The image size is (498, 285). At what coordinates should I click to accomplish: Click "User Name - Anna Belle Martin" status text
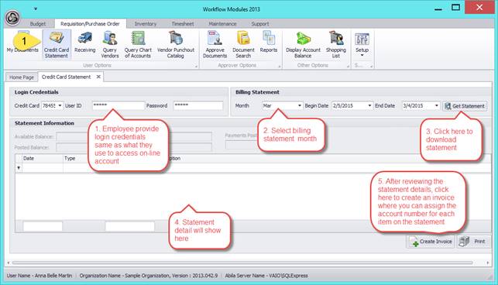[39, 276]
